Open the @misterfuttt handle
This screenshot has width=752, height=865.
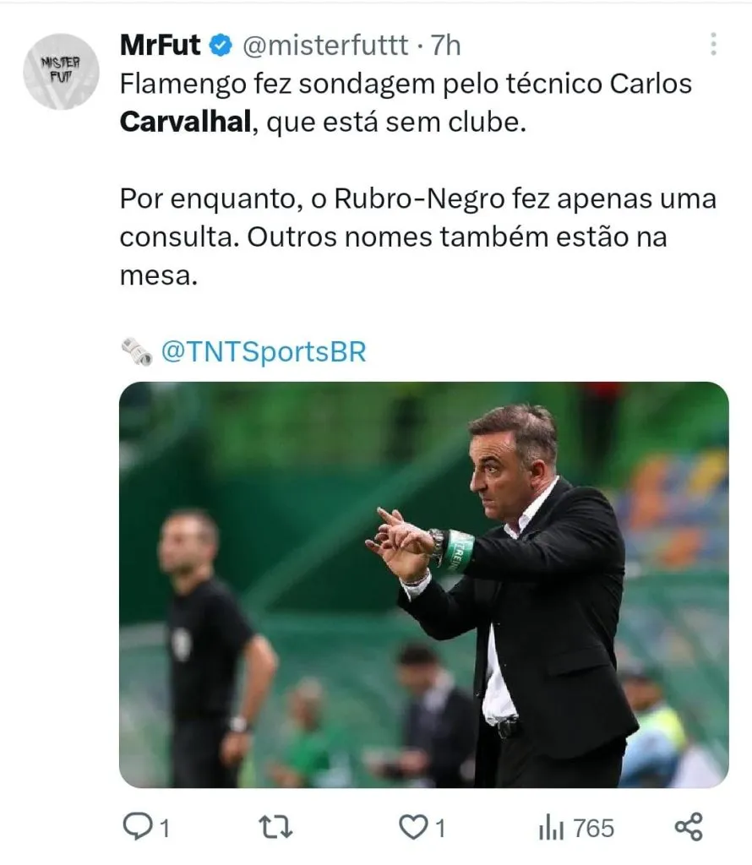[x=325, y=46]
